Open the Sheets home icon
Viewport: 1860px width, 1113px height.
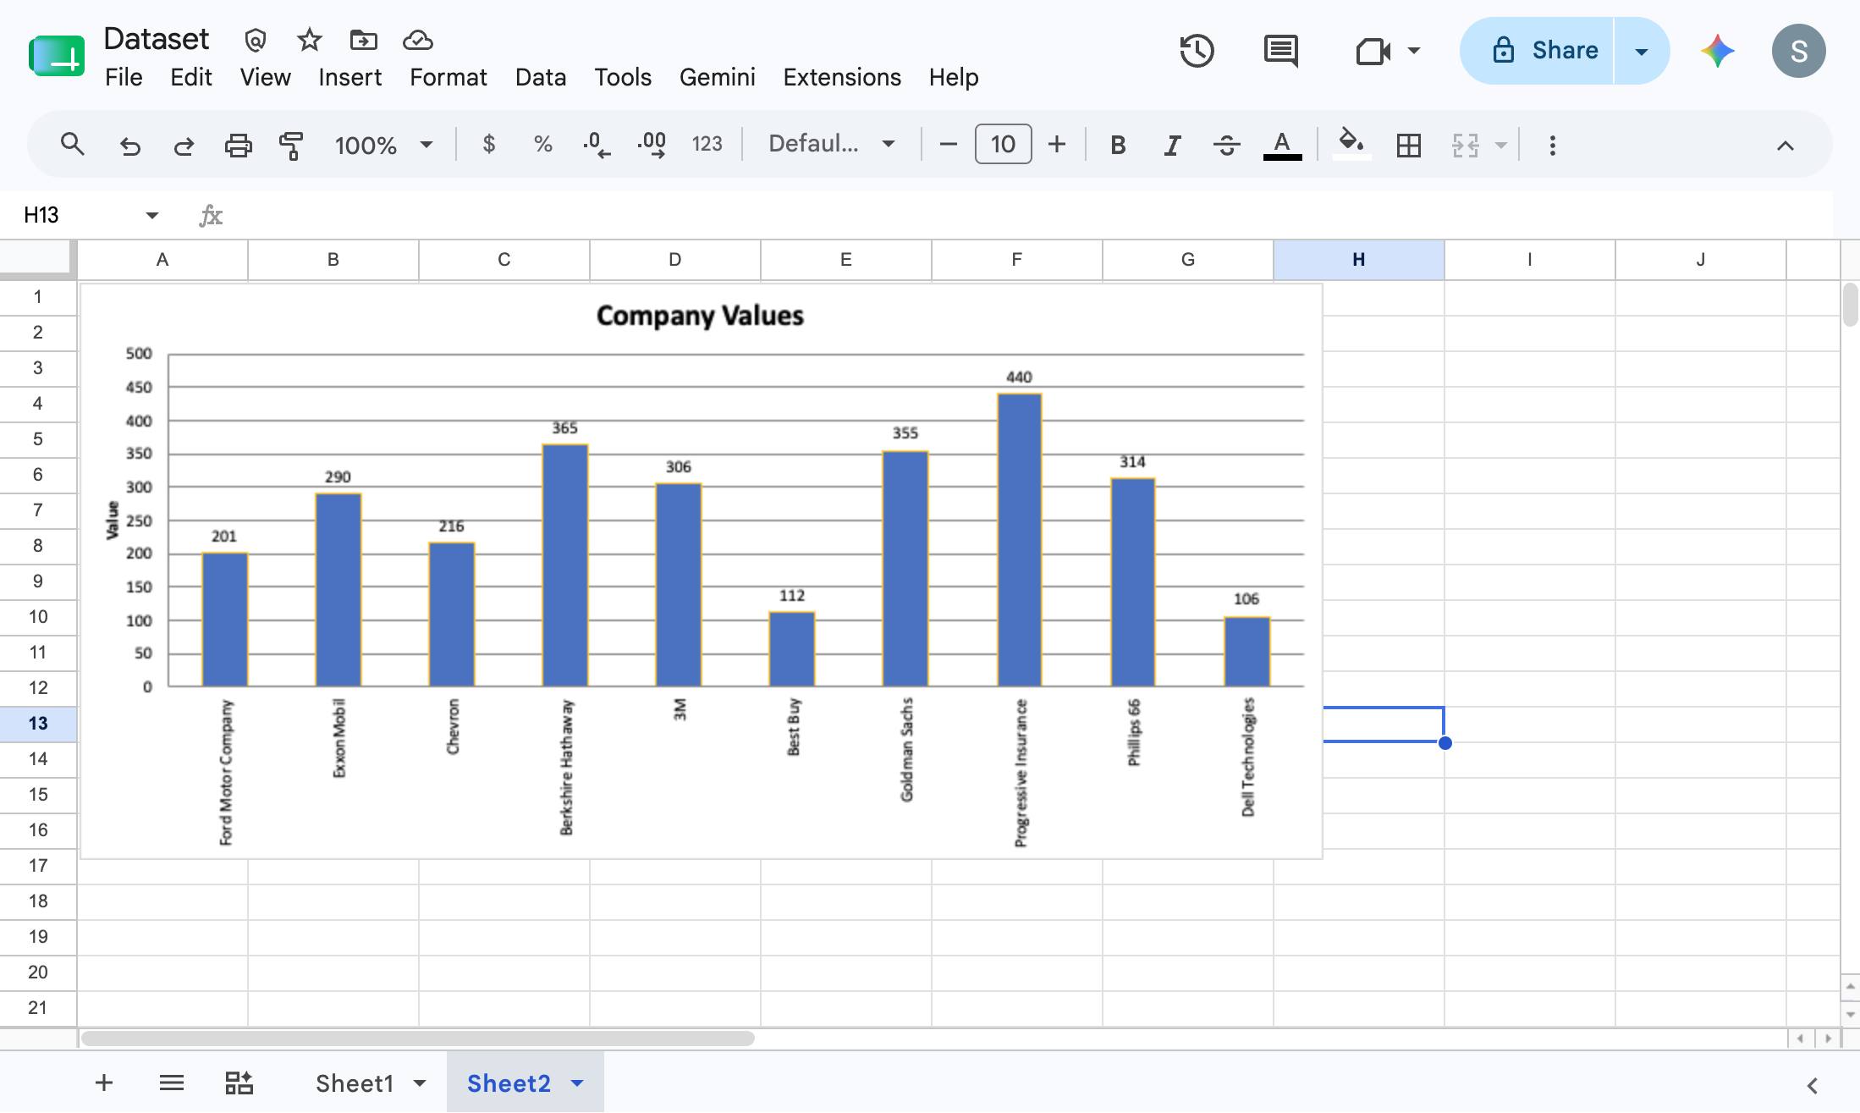(57, 57)
